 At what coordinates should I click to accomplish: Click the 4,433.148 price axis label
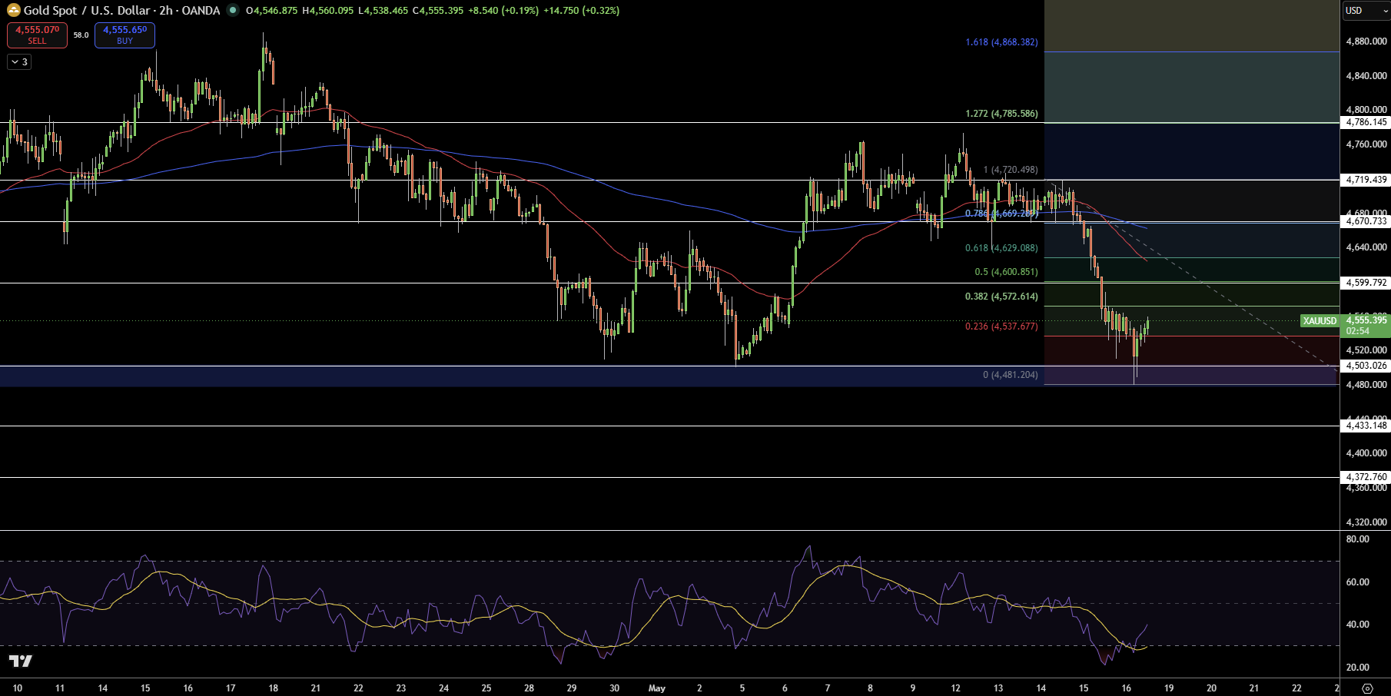click(x=1366, y=426)
